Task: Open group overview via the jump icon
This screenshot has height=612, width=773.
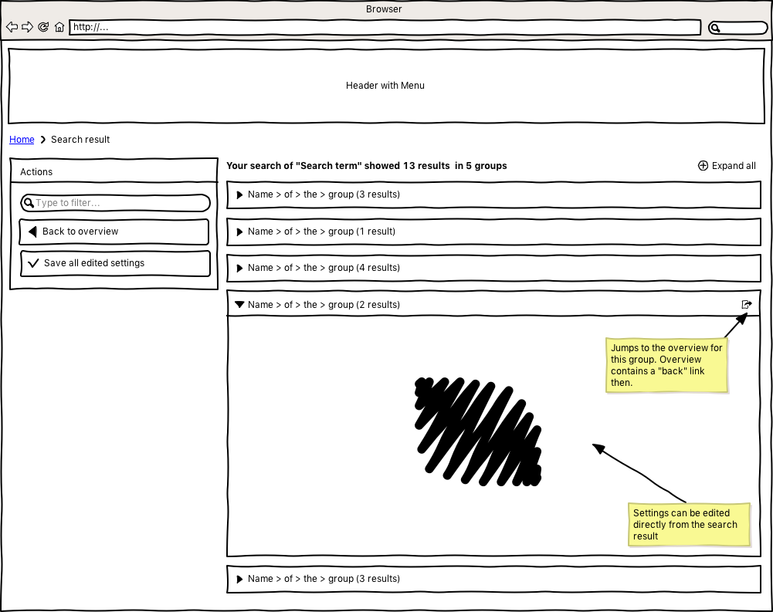Action: click(x=746, y=305)
